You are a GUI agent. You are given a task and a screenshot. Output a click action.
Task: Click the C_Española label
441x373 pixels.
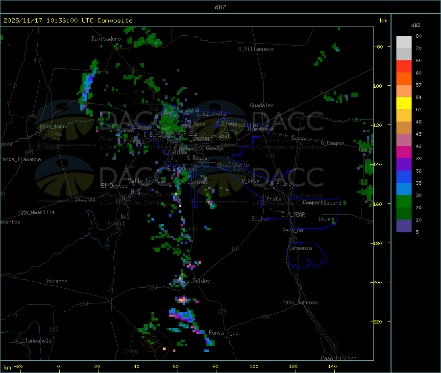[212, 114]
